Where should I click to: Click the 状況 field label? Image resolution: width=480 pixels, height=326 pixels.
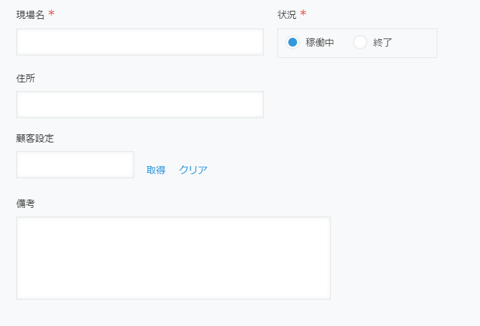tap(287, 15)
